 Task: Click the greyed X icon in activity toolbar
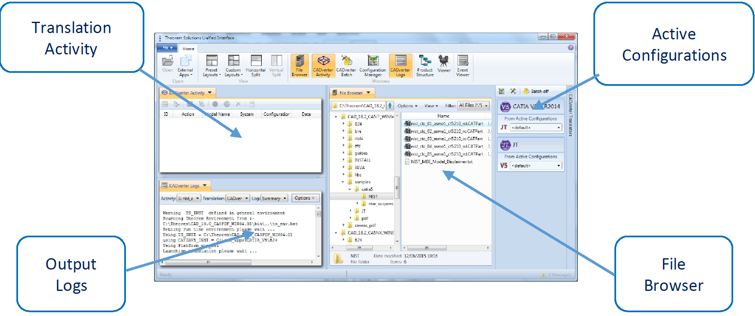coord(238,104)
